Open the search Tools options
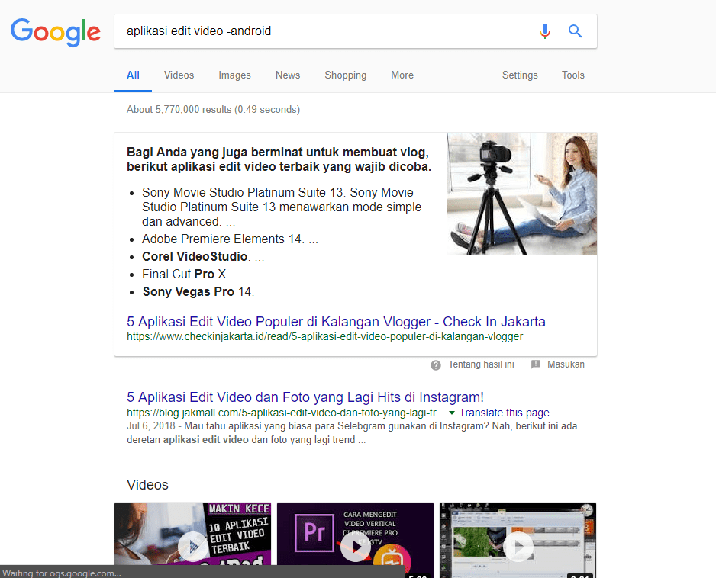 pyautogui.click(x=573, y=75)
